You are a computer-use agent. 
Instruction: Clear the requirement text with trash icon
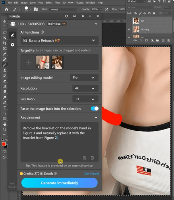tap(92, 158)
